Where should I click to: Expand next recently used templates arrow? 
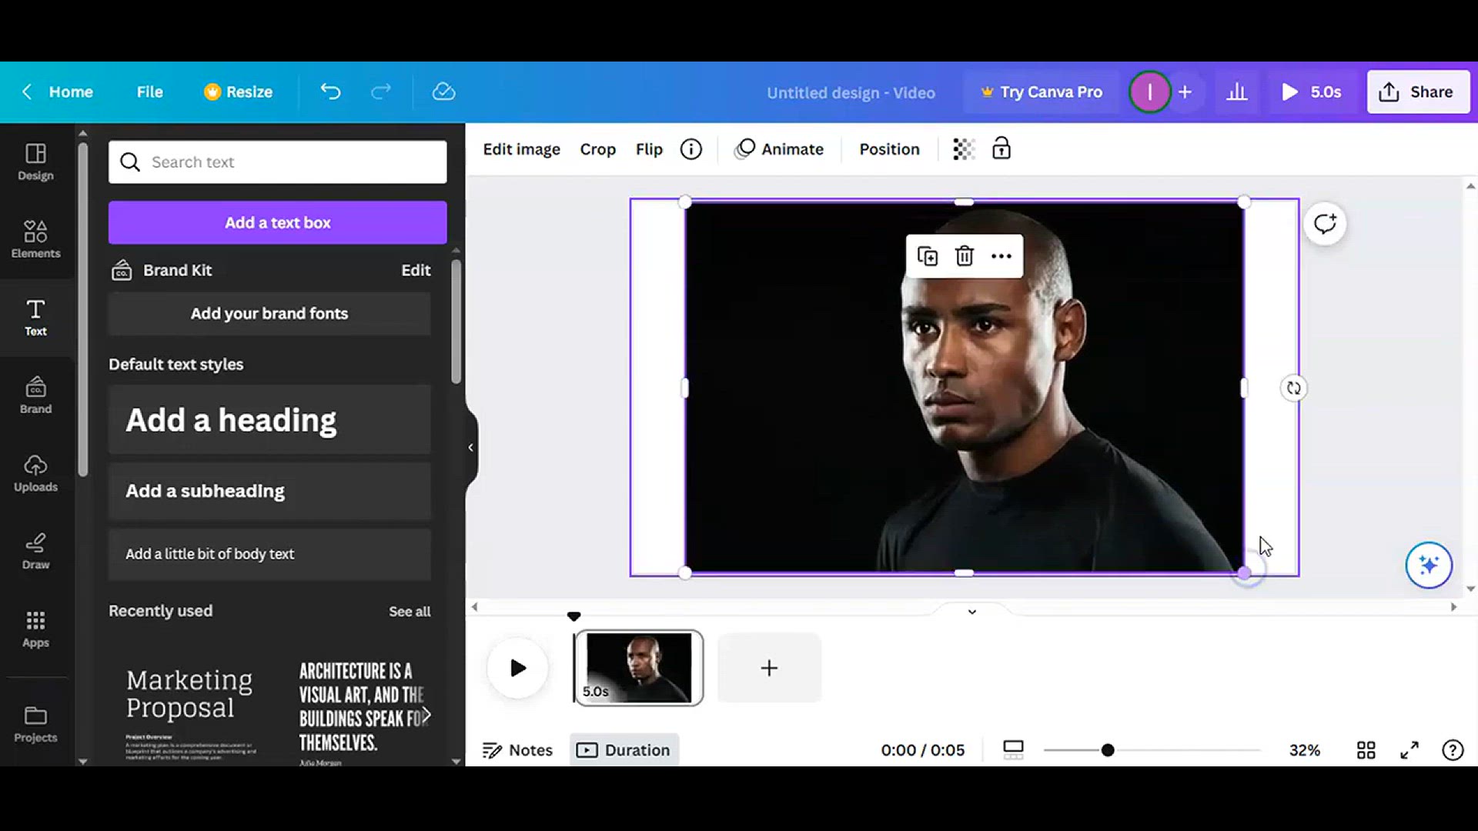426,716
